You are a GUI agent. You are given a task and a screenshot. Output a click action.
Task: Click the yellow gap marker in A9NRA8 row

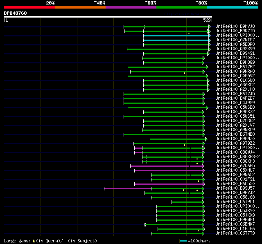pos(185,73)
